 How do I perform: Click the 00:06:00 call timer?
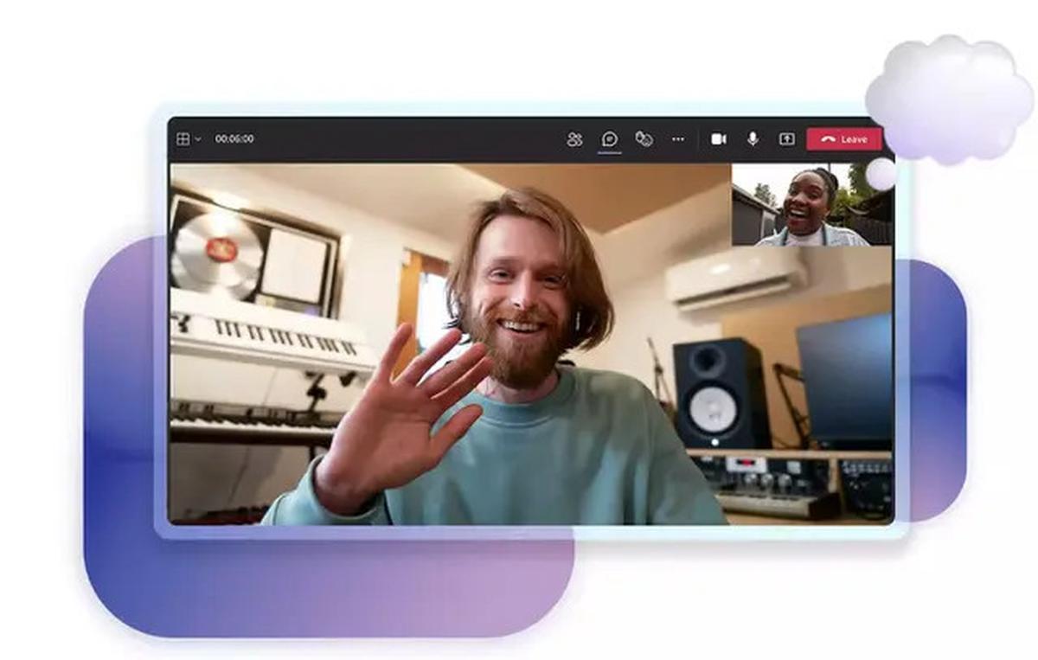(234, 139)
